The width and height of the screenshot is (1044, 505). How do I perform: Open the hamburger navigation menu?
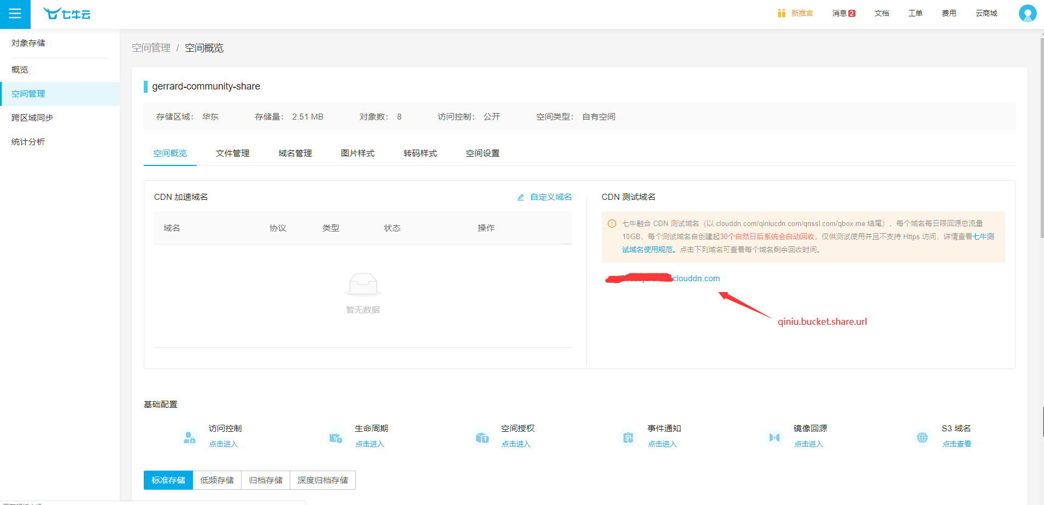point(15,14)
